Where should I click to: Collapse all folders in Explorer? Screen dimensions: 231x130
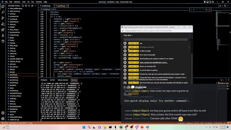click(x=32, y=6)
